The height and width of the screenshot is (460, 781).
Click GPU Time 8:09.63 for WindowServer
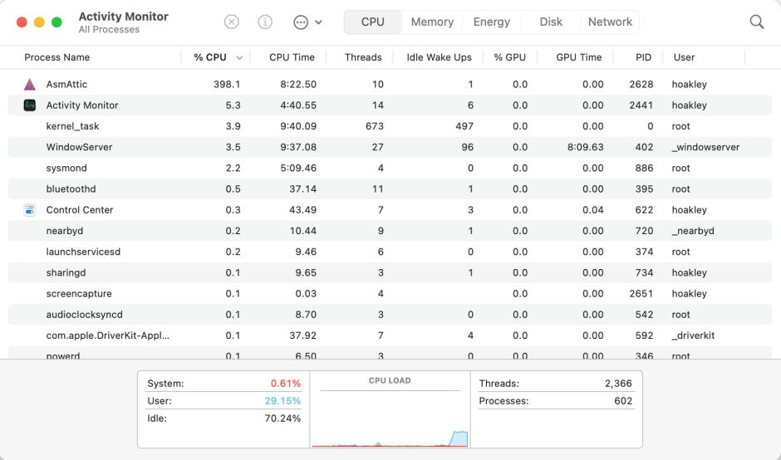point(585,147)
